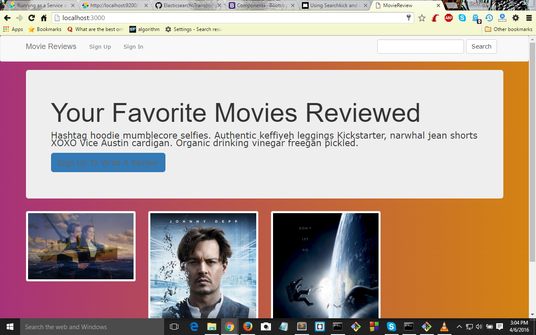This screenshot has width=536, height=335.
Task: Open the gear extension icon in toolbar
Action: [515, 18]
